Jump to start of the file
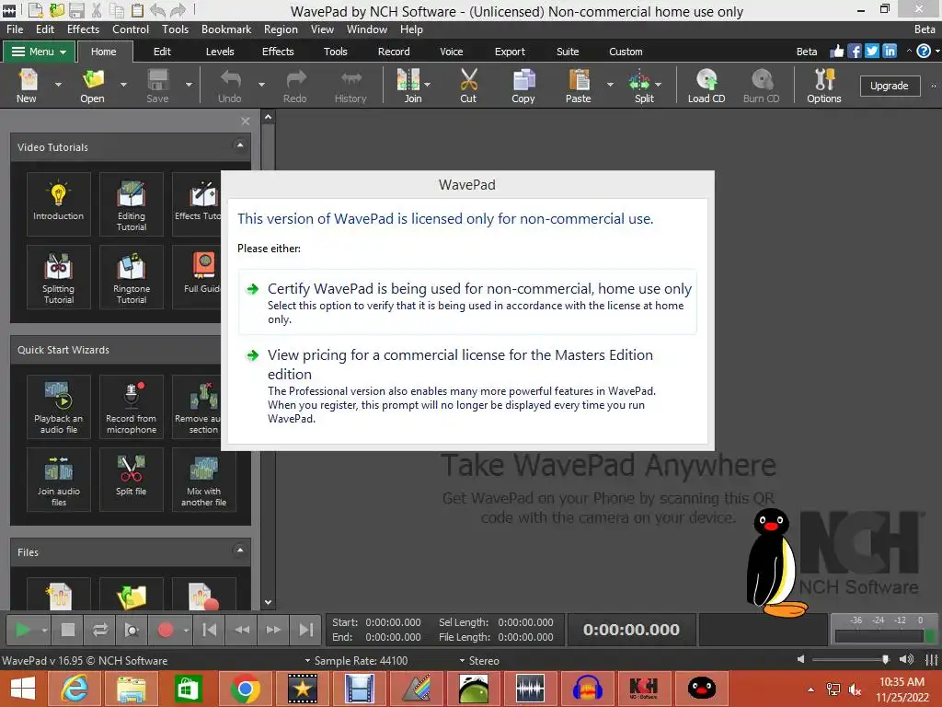This screenshot has height=707, width=942. [210, 630]
